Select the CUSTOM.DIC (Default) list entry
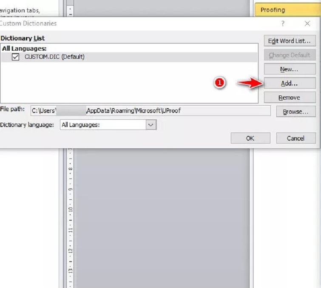321x288 pixels. click(x=54, y=57)
